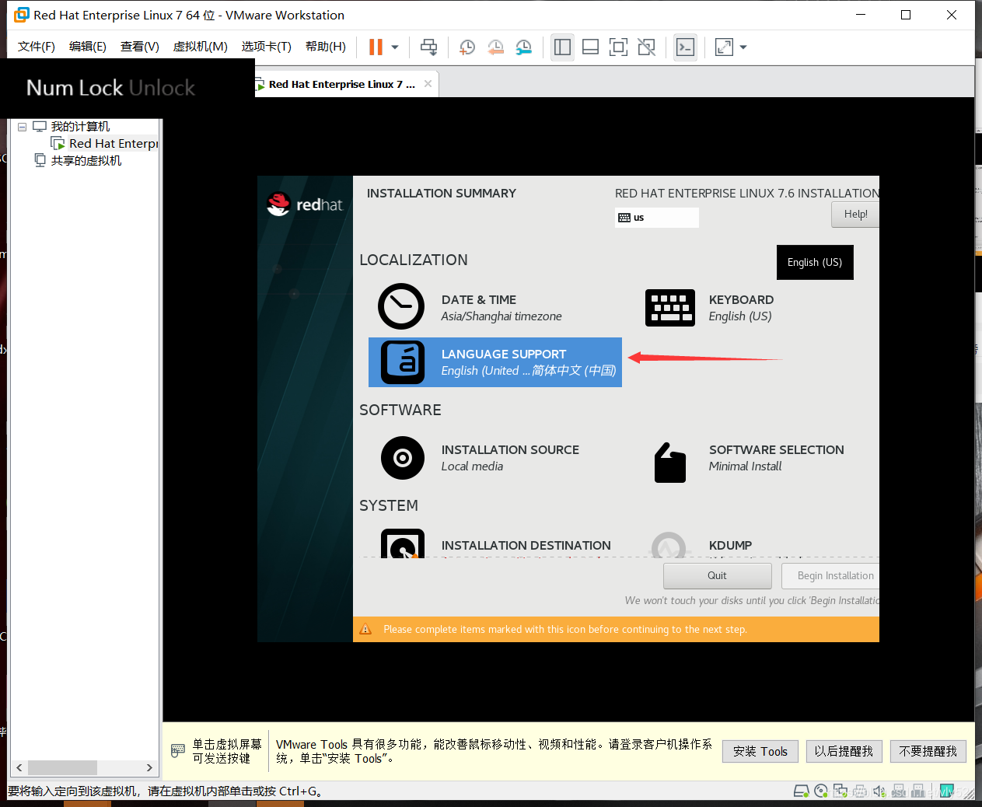Click the library scrollbar left arrow
This screenshot has height=807, width=982.
click(x=19, y=768)
